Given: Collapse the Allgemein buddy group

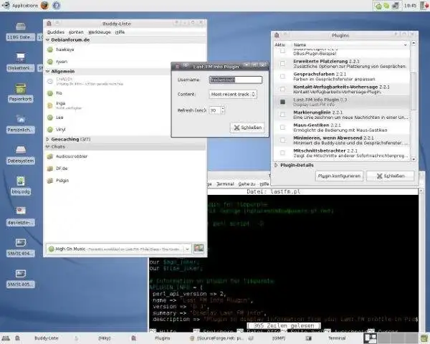Looking at the screenshot, I should click(x=47, y=72).
